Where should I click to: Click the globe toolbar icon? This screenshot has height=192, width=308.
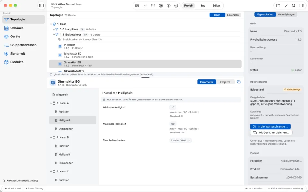click(x=161, y=6)
